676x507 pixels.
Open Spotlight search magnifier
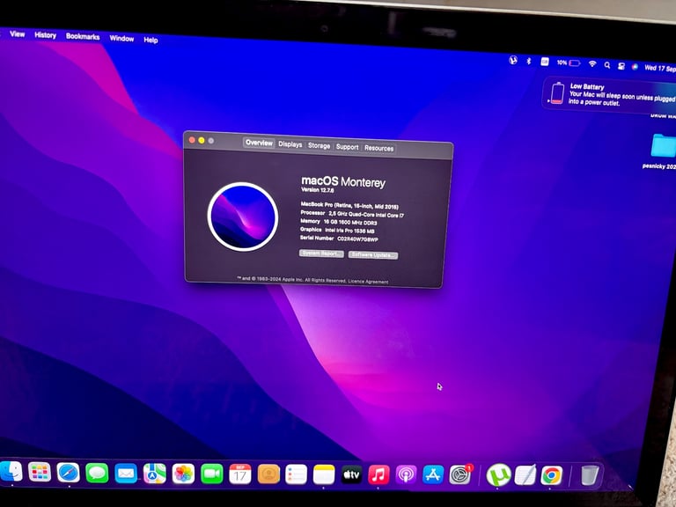tap(607, 65)
